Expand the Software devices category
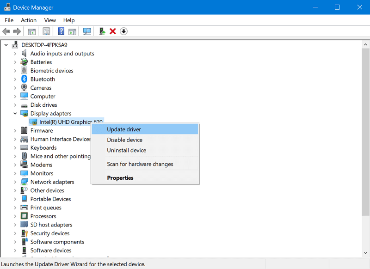370x269 pixels. (15, 251)
